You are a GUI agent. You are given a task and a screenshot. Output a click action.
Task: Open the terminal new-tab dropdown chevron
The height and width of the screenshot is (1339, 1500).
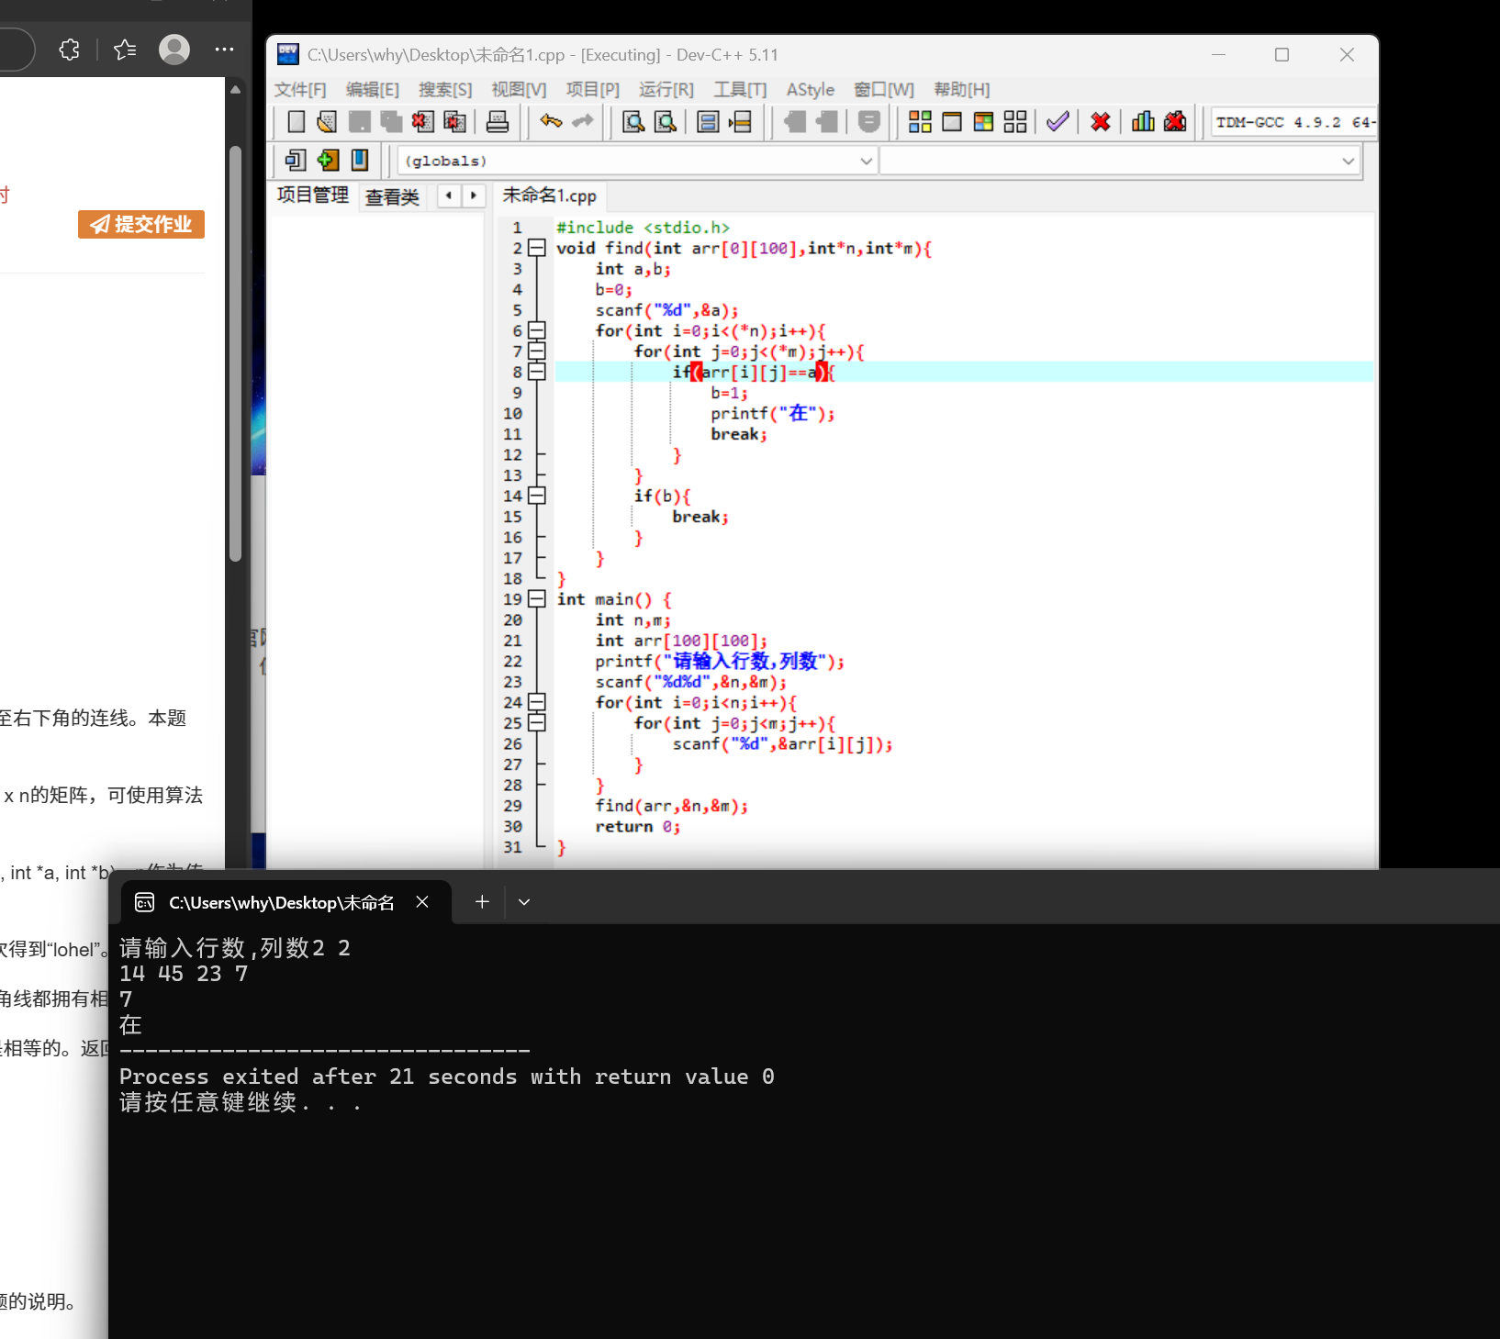click(x=524, y=902)
